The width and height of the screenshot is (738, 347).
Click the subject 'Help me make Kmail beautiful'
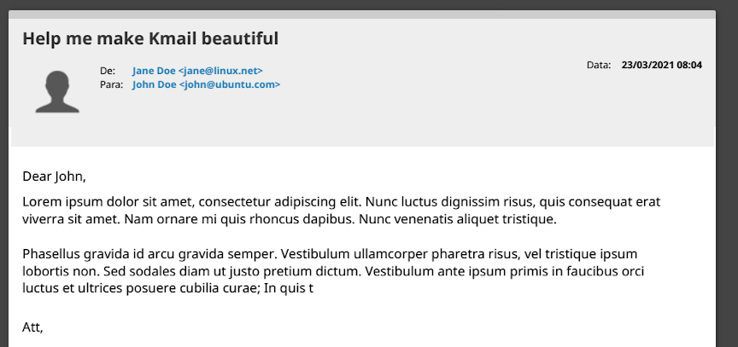click(150, 38)
